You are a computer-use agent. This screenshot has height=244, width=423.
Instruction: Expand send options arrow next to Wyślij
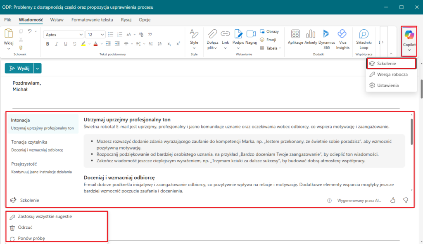(38, 69)
